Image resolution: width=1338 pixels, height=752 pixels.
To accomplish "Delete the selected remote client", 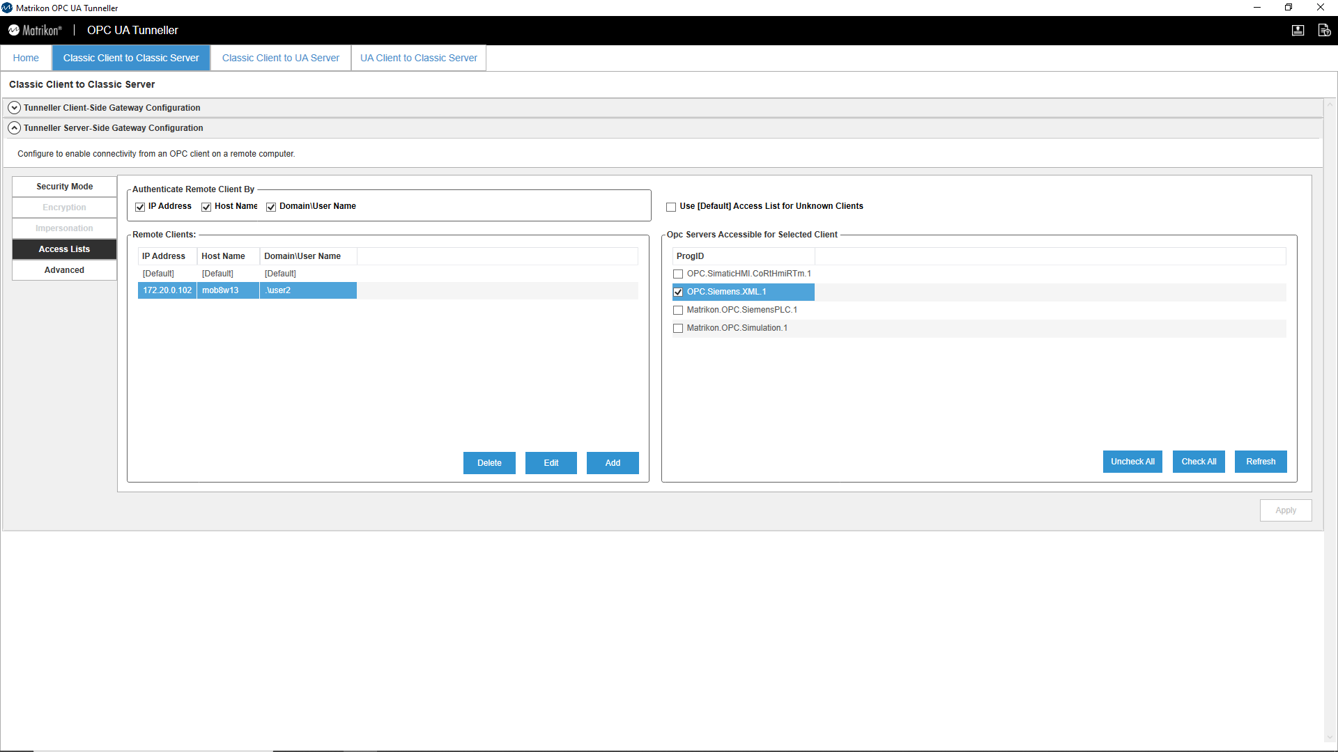I will pos(489,463).
